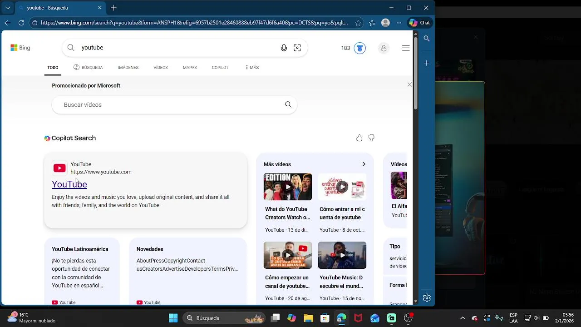
Task: Open YouTube Latinoamérica card
Action: pos(82,271)
